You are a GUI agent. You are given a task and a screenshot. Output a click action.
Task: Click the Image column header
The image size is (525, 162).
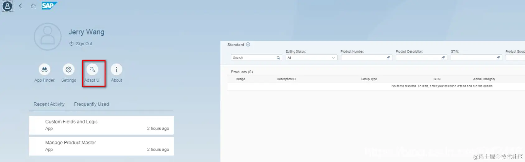click(x=241, y=79)
